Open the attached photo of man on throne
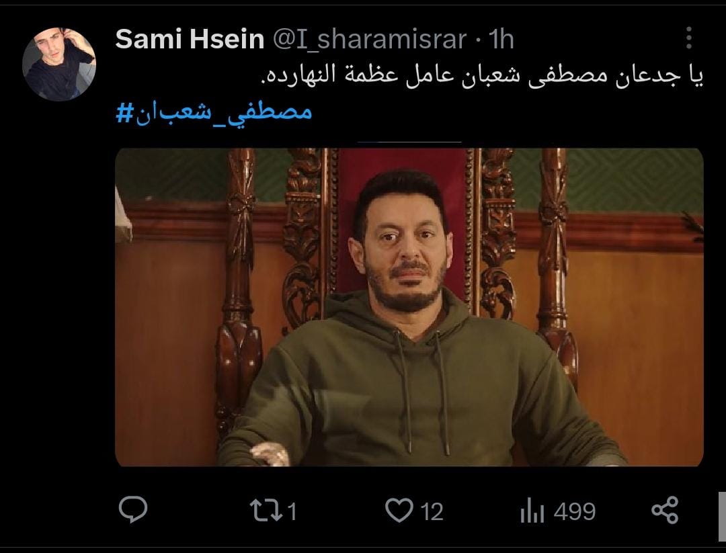This screenshot has height=553, width=726. click(x=409, y=307)
